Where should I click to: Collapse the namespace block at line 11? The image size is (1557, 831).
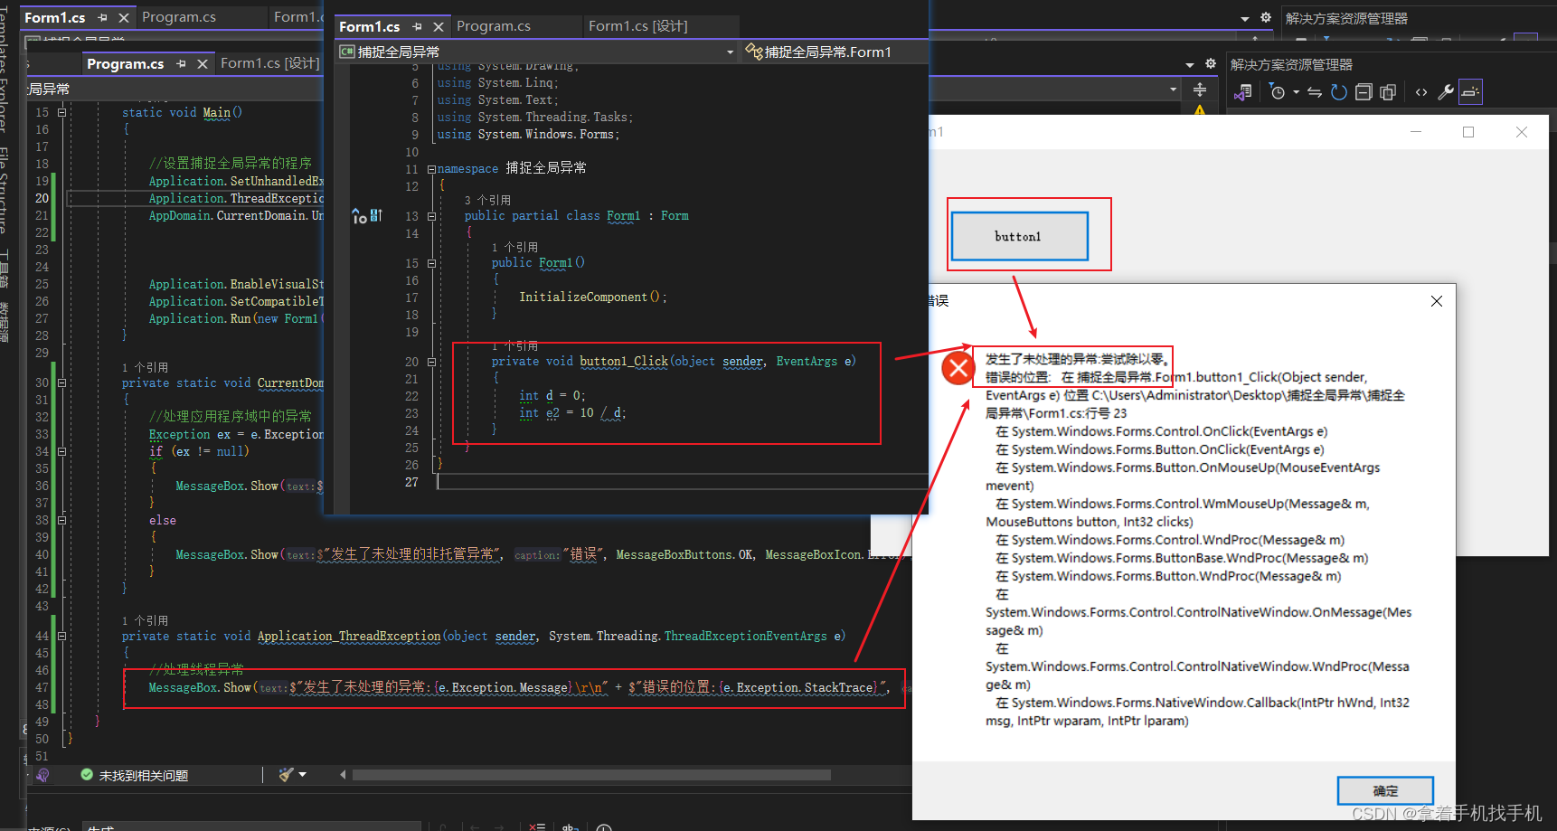[x=431, y=169]
